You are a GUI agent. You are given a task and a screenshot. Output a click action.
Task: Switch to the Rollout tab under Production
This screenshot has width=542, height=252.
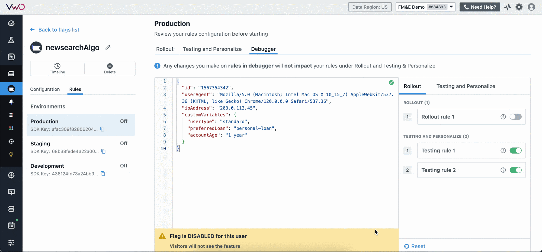coord(165,49)
